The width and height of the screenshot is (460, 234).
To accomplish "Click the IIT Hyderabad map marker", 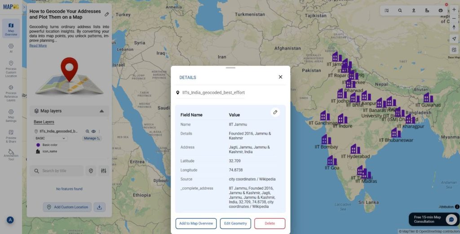I will [x=355, y=149].
